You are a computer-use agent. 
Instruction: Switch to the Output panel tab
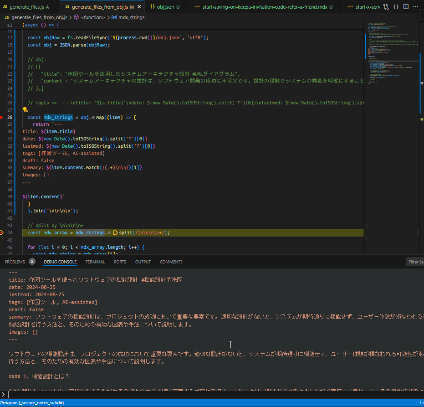click(143, 262)
